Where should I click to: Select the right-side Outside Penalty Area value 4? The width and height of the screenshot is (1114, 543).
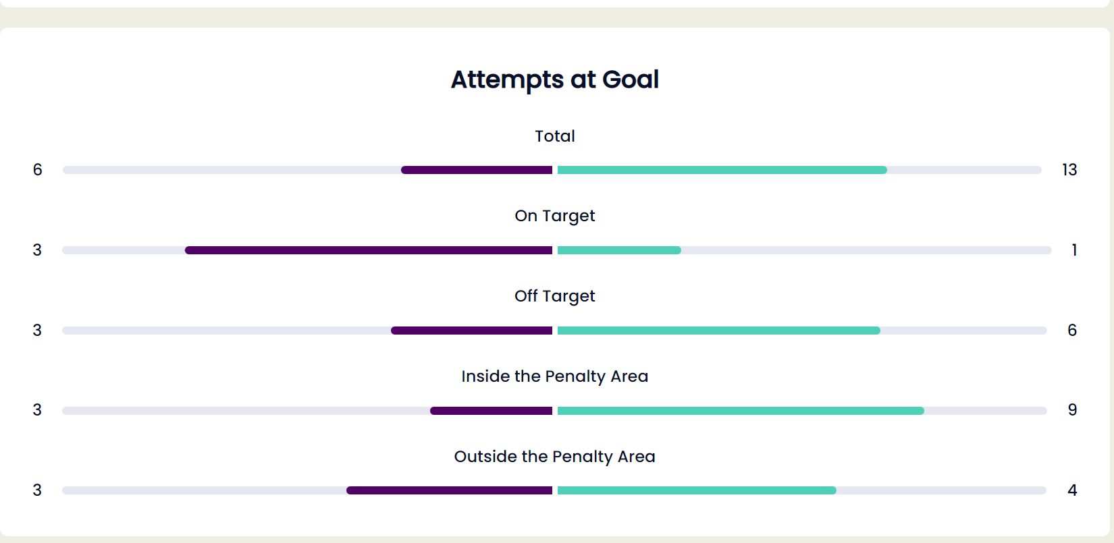1072,490
